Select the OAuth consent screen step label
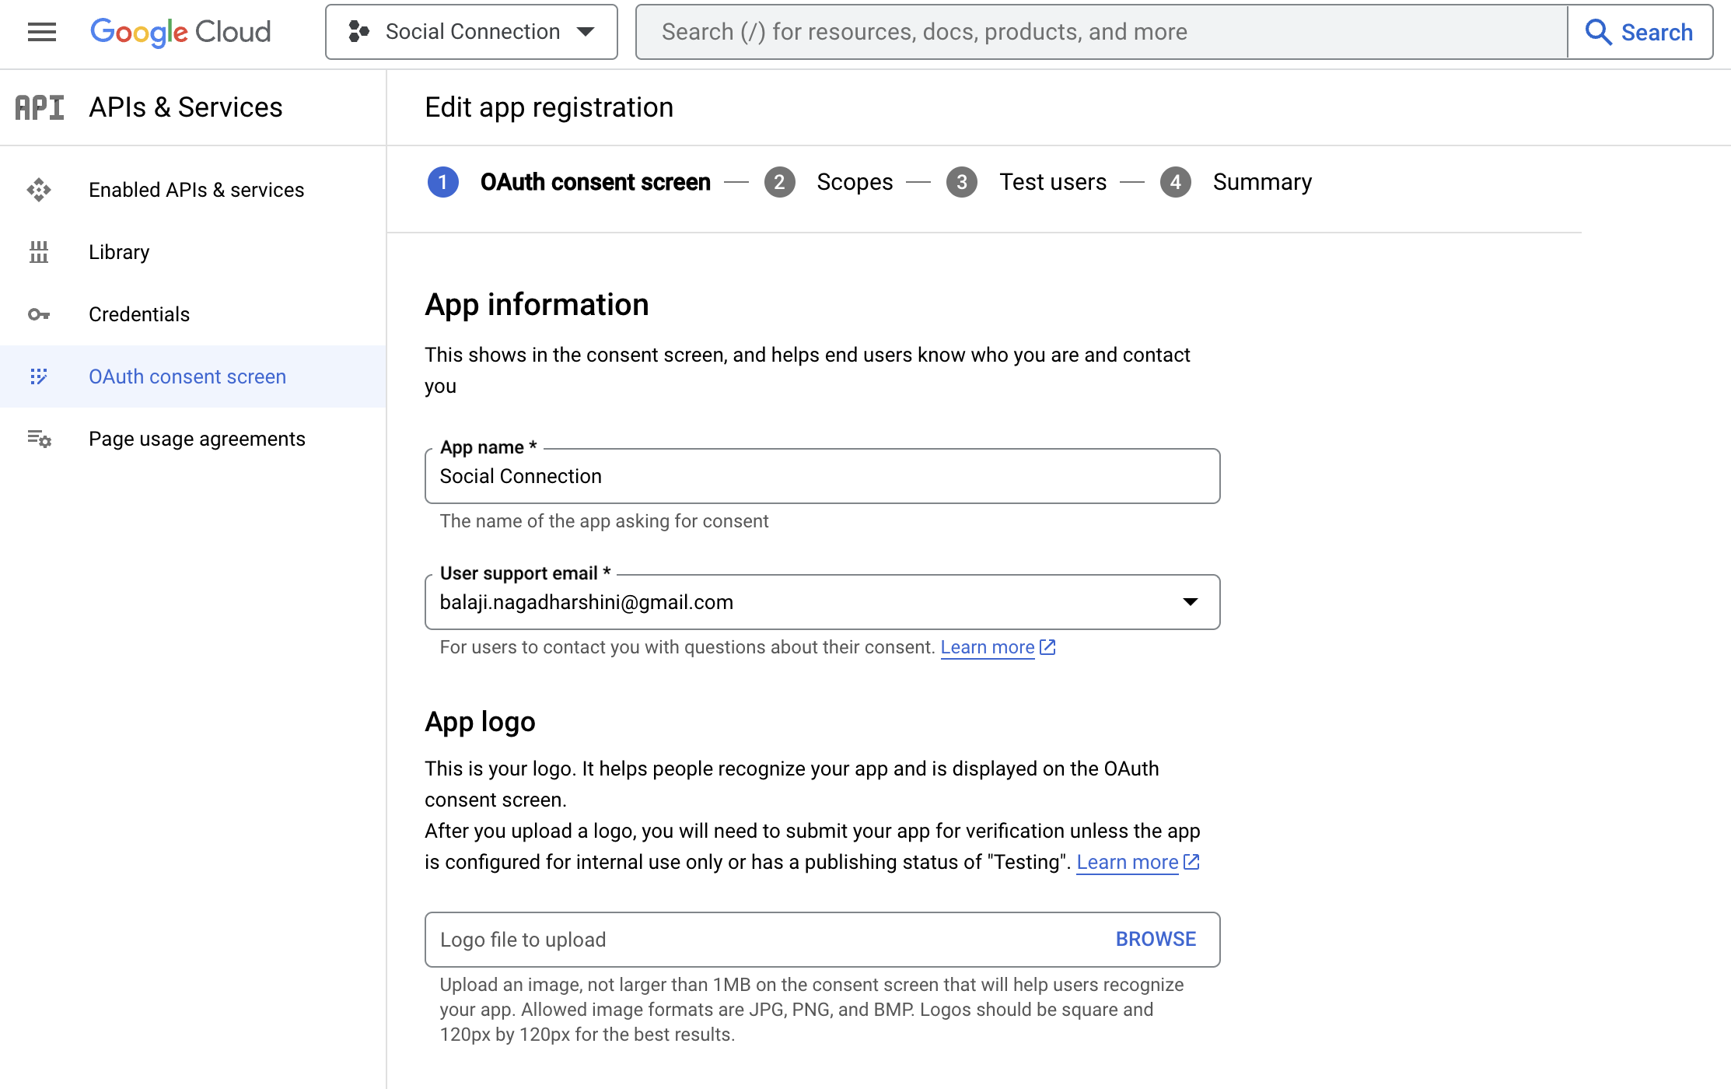Viewport: 1731px width, 1089px height. pos(596,182)
